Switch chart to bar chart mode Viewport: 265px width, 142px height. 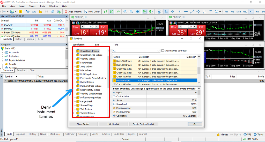pos(106,12)
